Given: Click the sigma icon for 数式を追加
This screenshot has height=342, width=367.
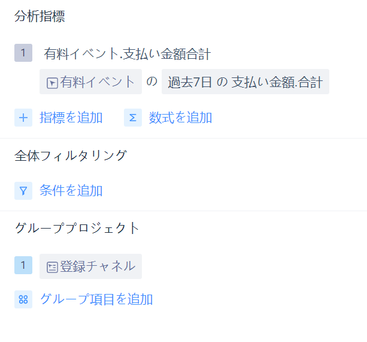Looking at the screenshot, I should (x=133, y=118).
